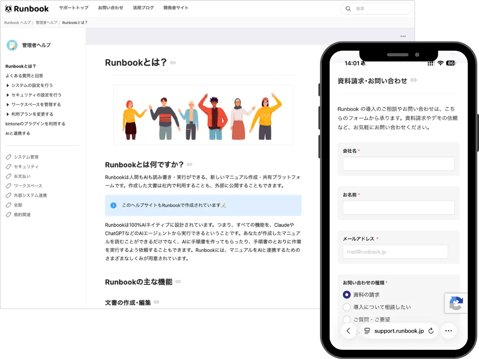Click tag icon next to 外部システム連携

[x=8, y=195]
